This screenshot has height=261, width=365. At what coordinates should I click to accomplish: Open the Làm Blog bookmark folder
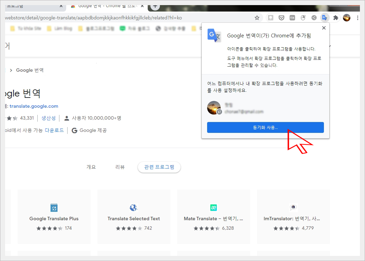click(x=59, y=29)
